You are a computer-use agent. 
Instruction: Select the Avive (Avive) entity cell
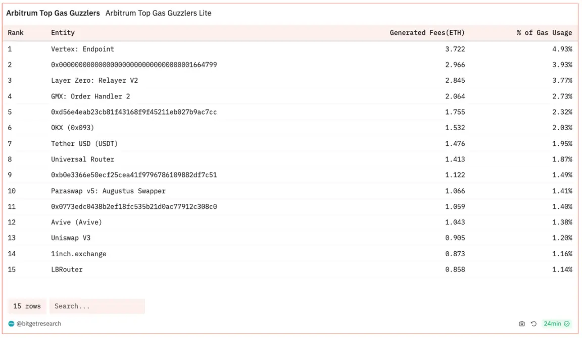(76, 222)
